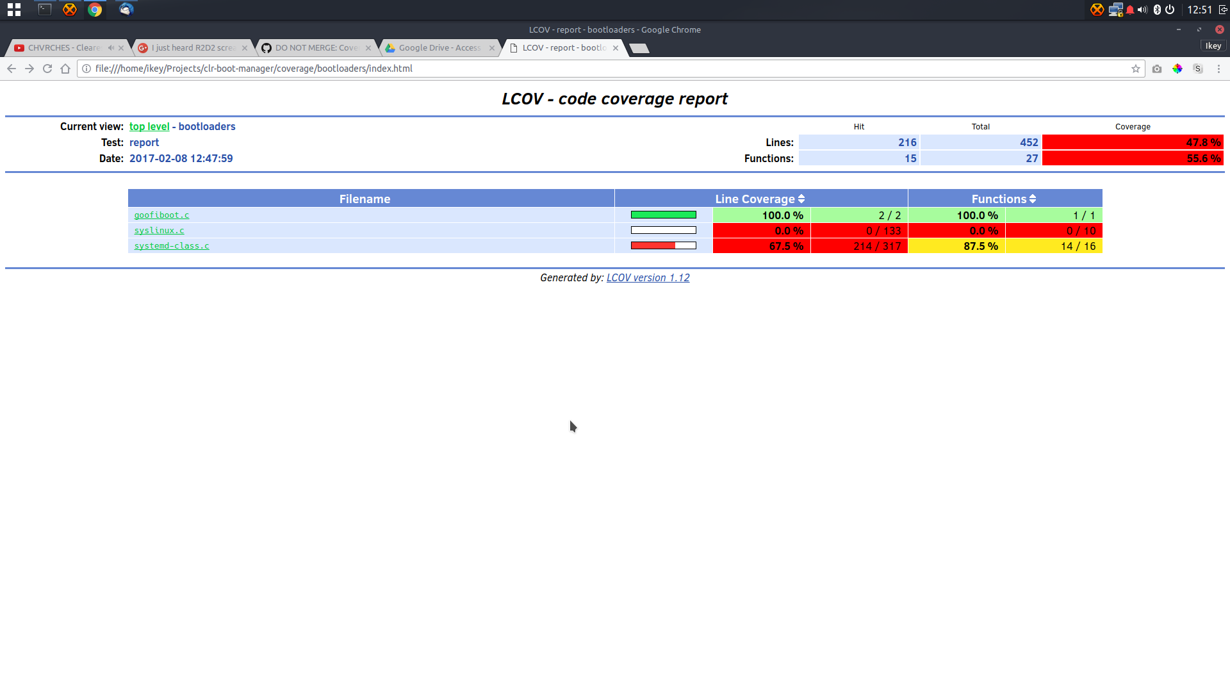
Task: Launch the terminal from top panel
Action: click(44, 10)
